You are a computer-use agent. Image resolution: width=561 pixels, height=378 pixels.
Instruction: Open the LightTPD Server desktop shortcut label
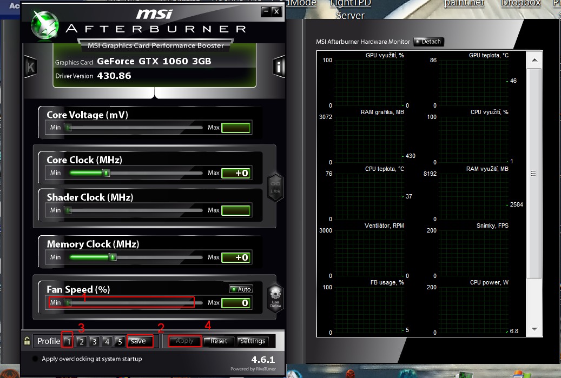pyautogui.click(x=350, y=10)
